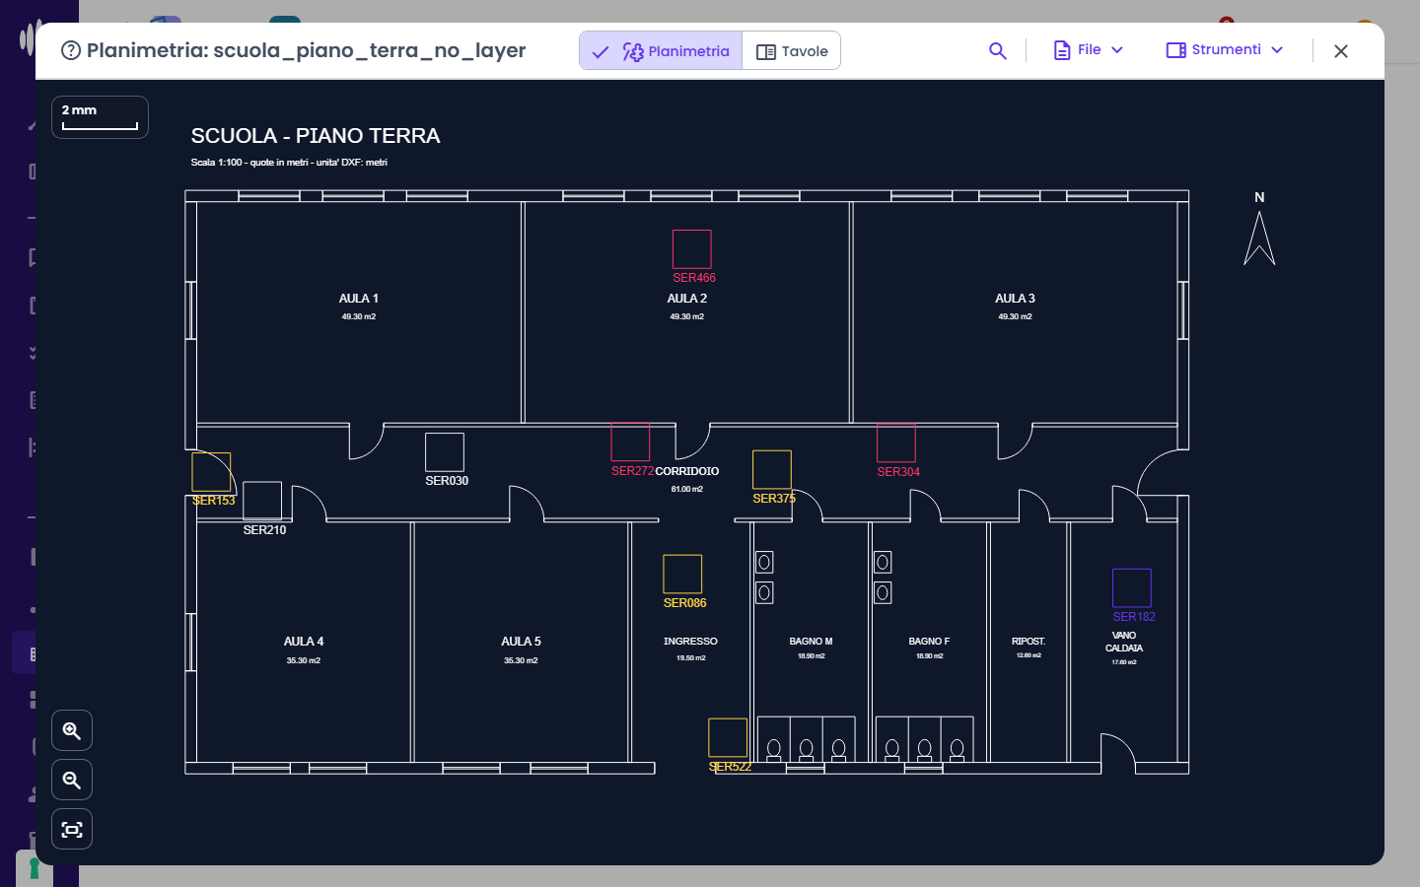The image size is (1420, 887).
Task: Select the SER466 marker in Aula 2
Action: 692,249
